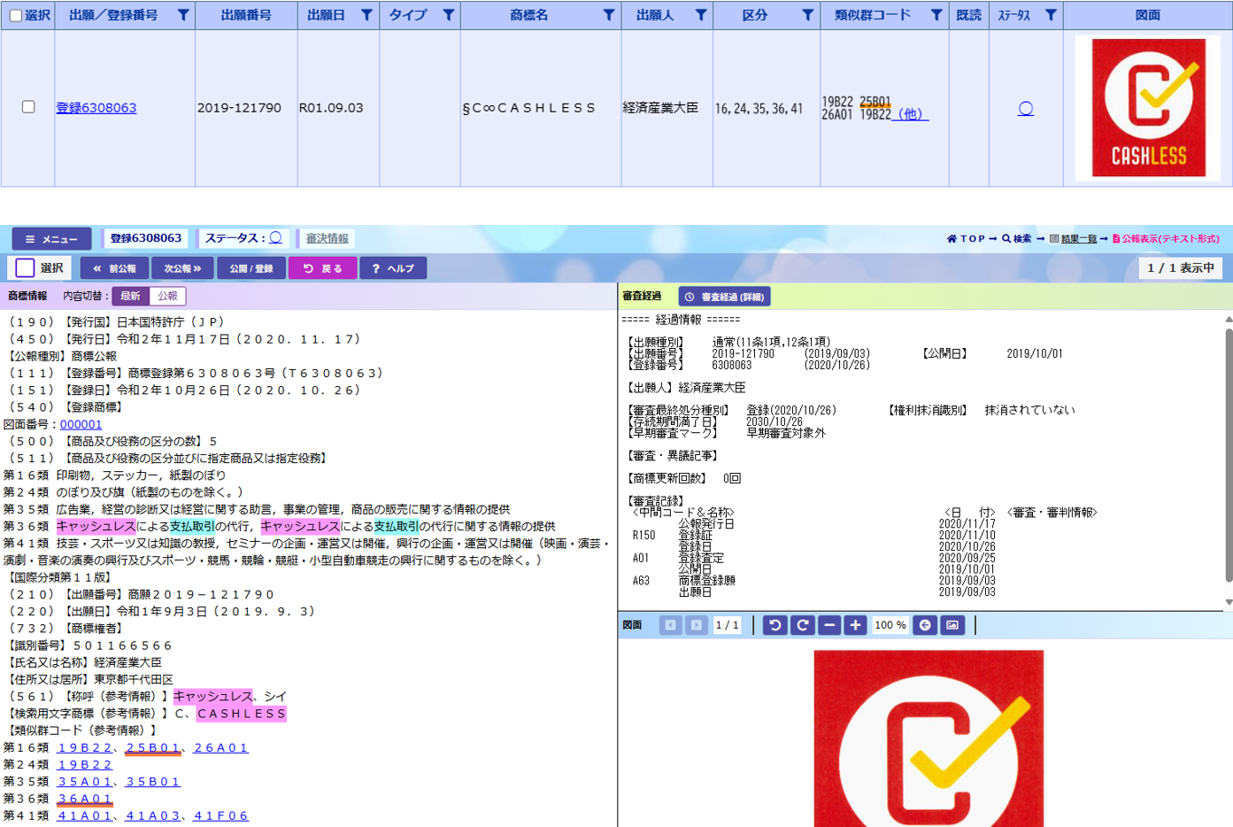Click the 出願番号 column header
Viewport: 1233px width, 827px height.
tap(246, 15)
